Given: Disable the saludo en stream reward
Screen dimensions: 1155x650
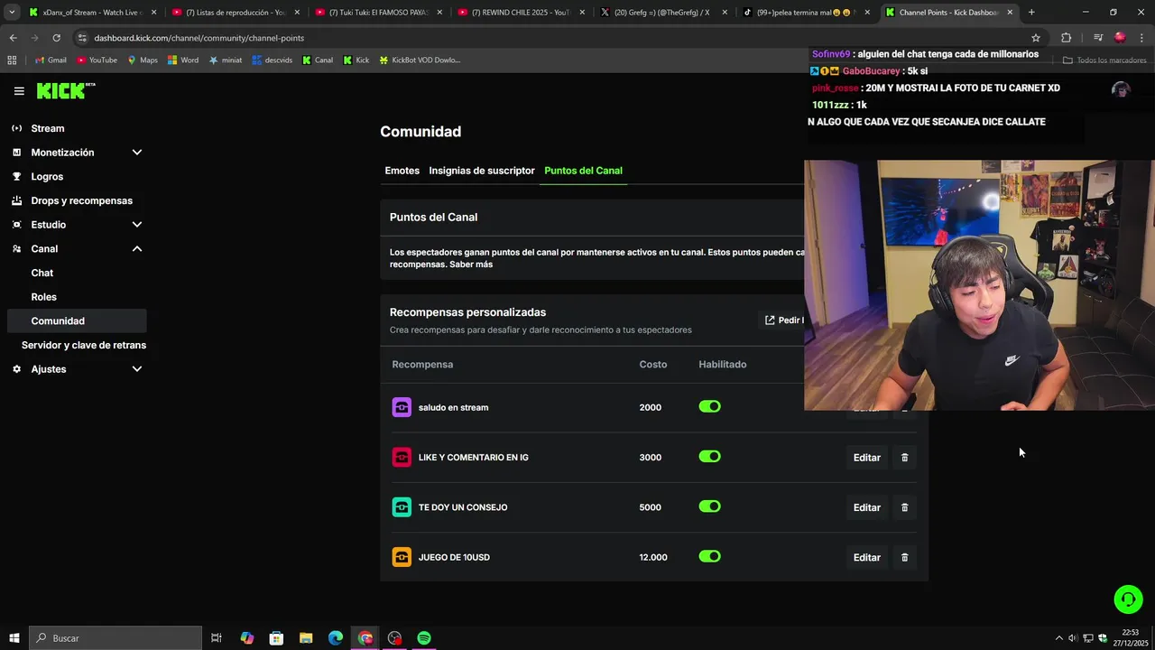Looking at the screenshot, I should (710, 407).
